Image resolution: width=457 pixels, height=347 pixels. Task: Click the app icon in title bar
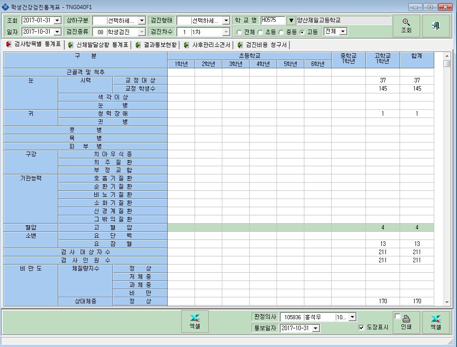pos(5,7)
